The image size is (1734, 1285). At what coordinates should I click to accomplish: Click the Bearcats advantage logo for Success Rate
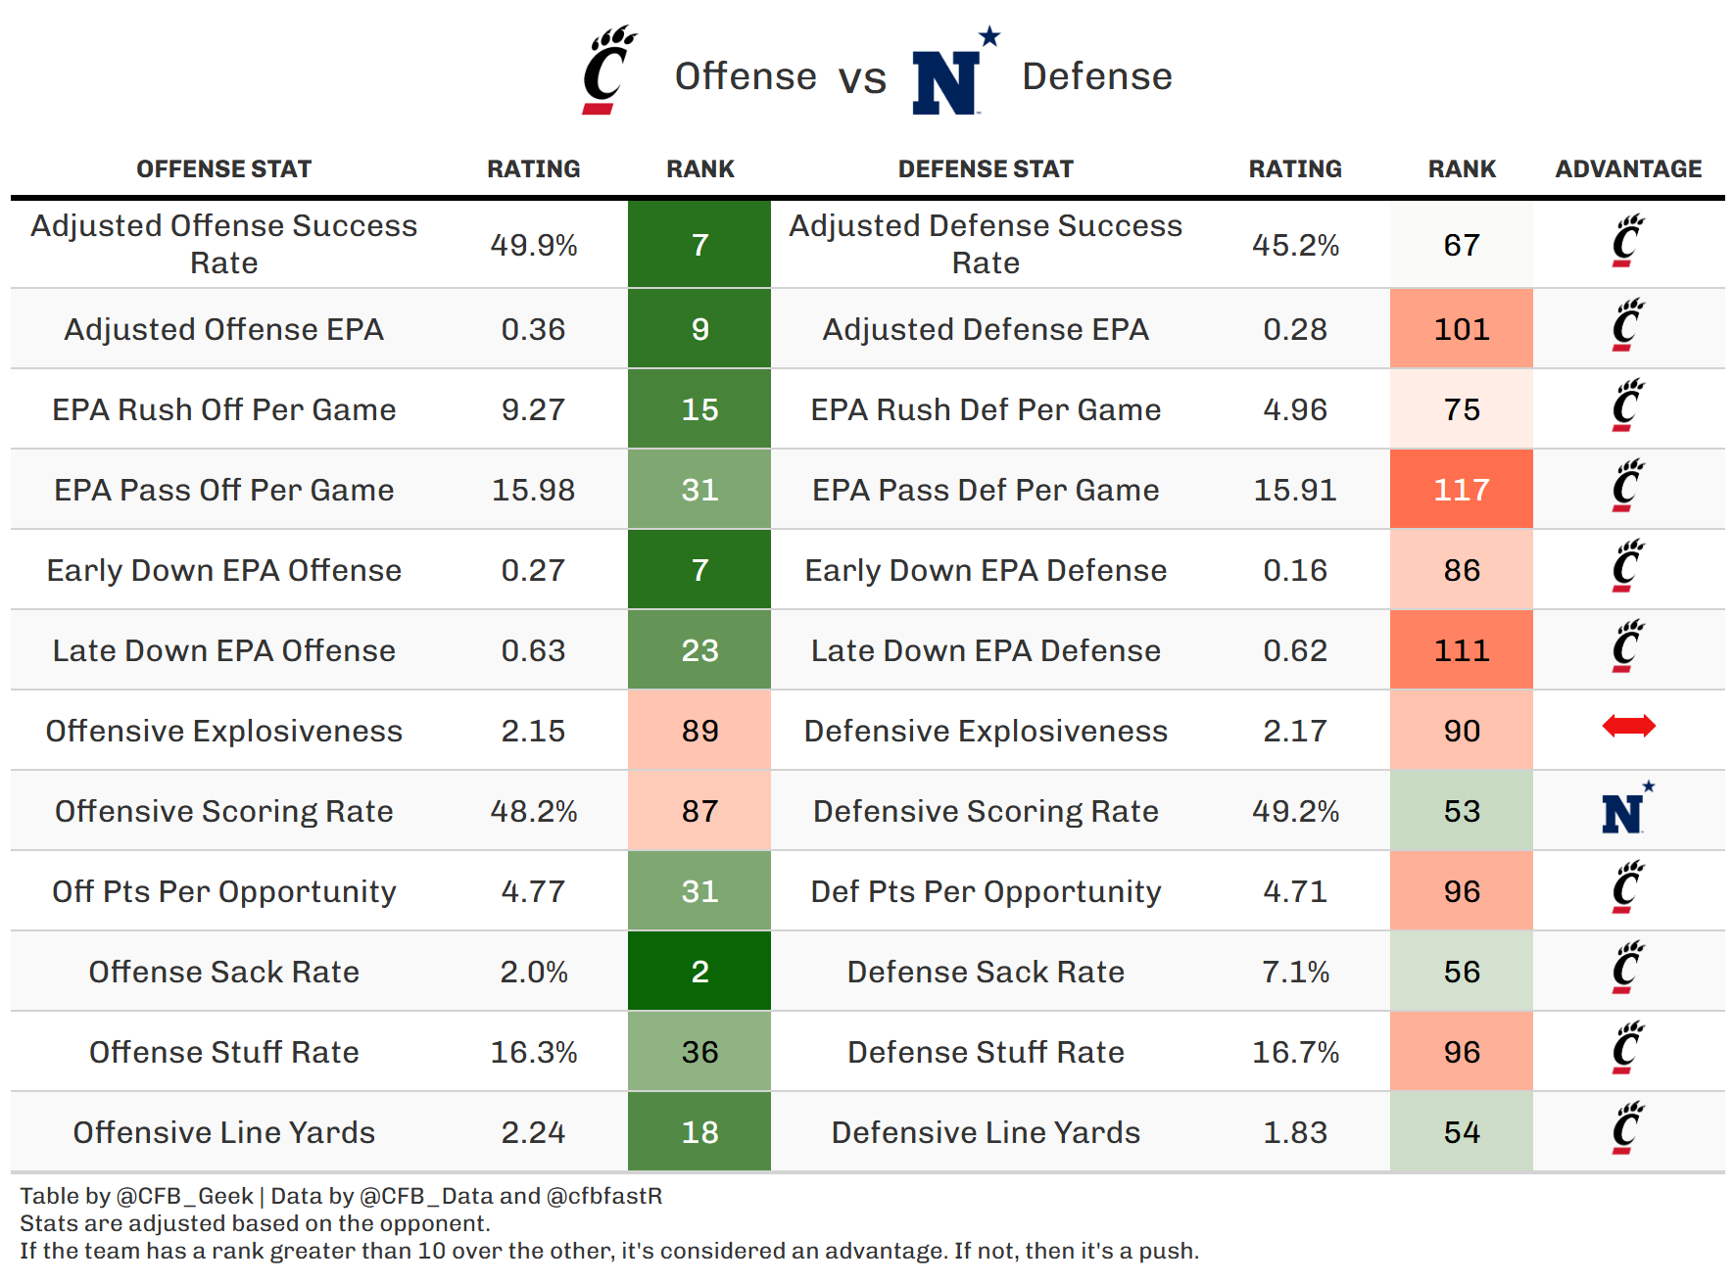coord(1628,242)
